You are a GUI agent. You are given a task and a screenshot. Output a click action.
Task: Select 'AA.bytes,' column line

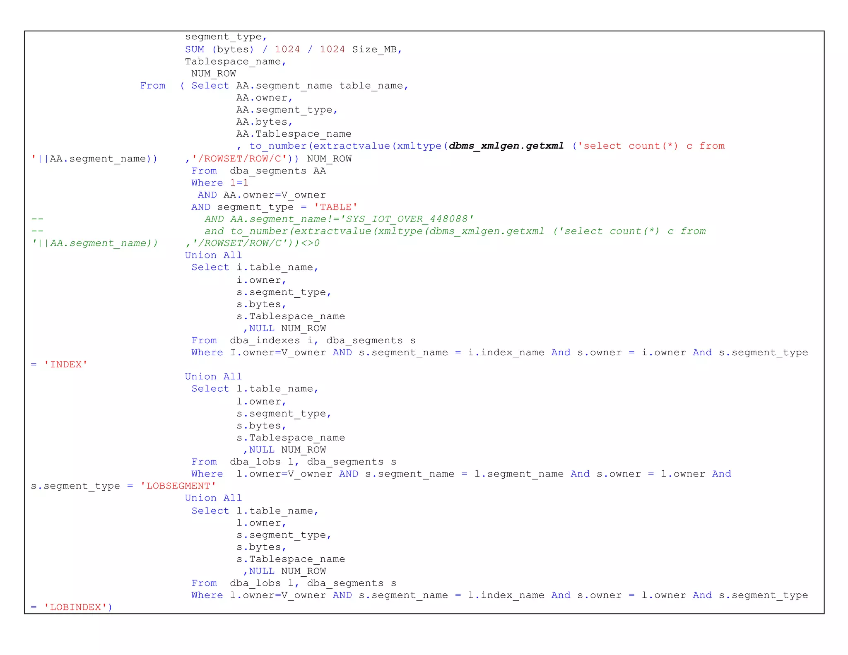265,122
